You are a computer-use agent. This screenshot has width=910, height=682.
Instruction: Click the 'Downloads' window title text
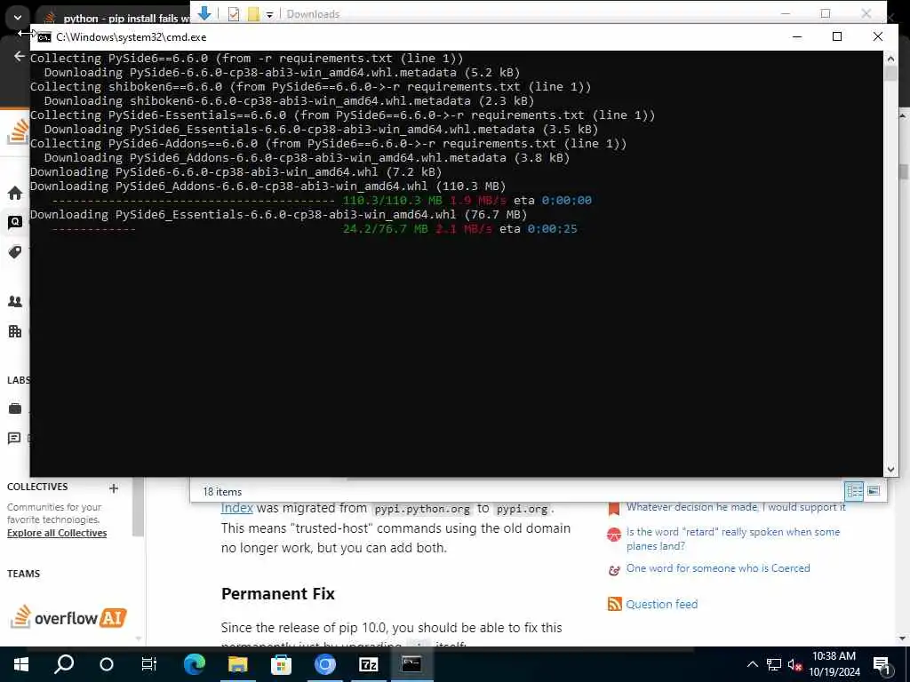313,14
